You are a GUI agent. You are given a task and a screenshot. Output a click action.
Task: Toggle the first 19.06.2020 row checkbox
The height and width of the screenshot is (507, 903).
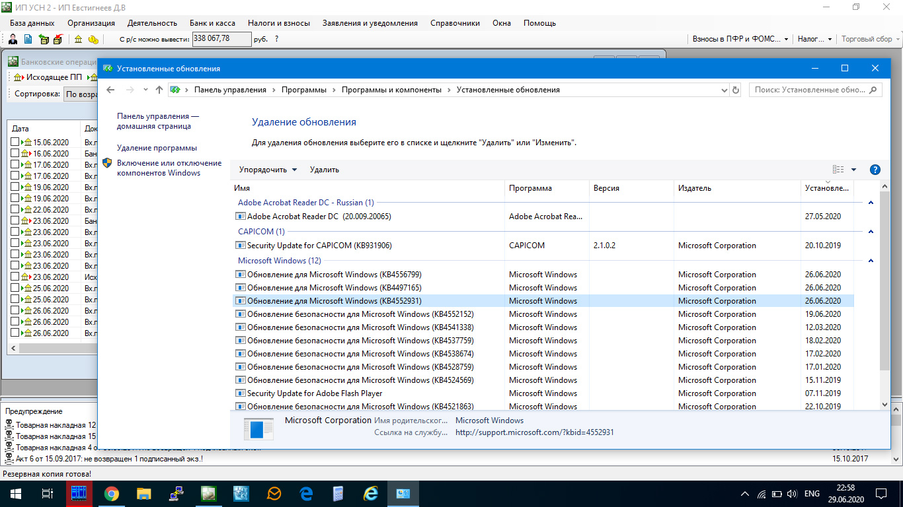15,187
